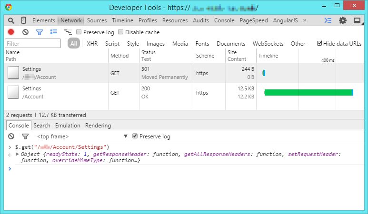Sort by the Scheme column header
Viewport: 368px width, 214px height.
tap(209, 56)
